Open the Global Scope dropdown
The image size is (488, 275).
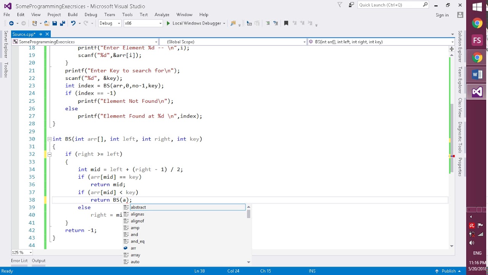coord(233,42)
